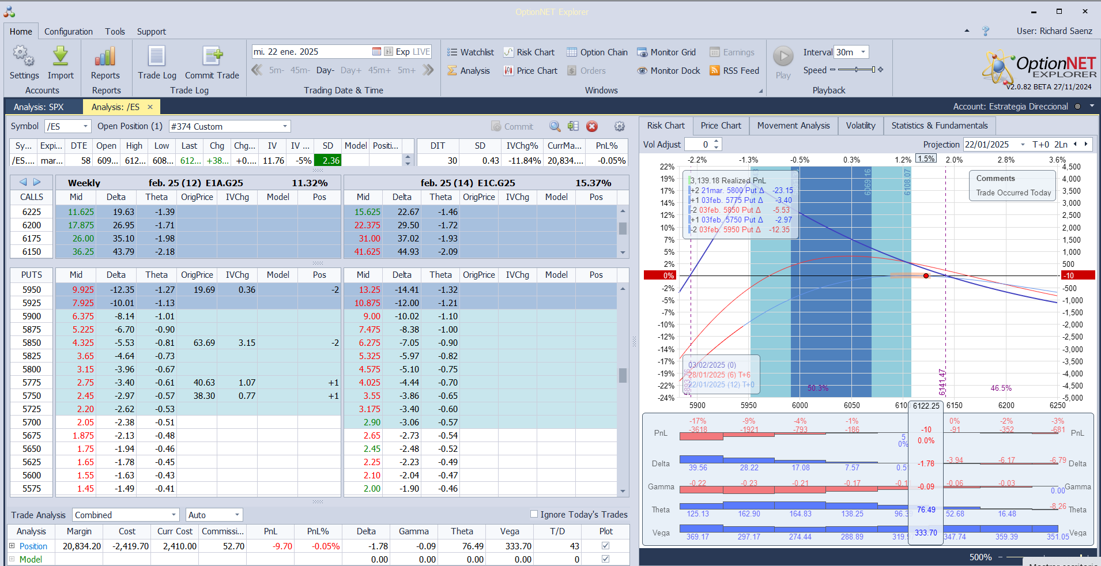Open the Support ribbon tab

tap(151, 32)
